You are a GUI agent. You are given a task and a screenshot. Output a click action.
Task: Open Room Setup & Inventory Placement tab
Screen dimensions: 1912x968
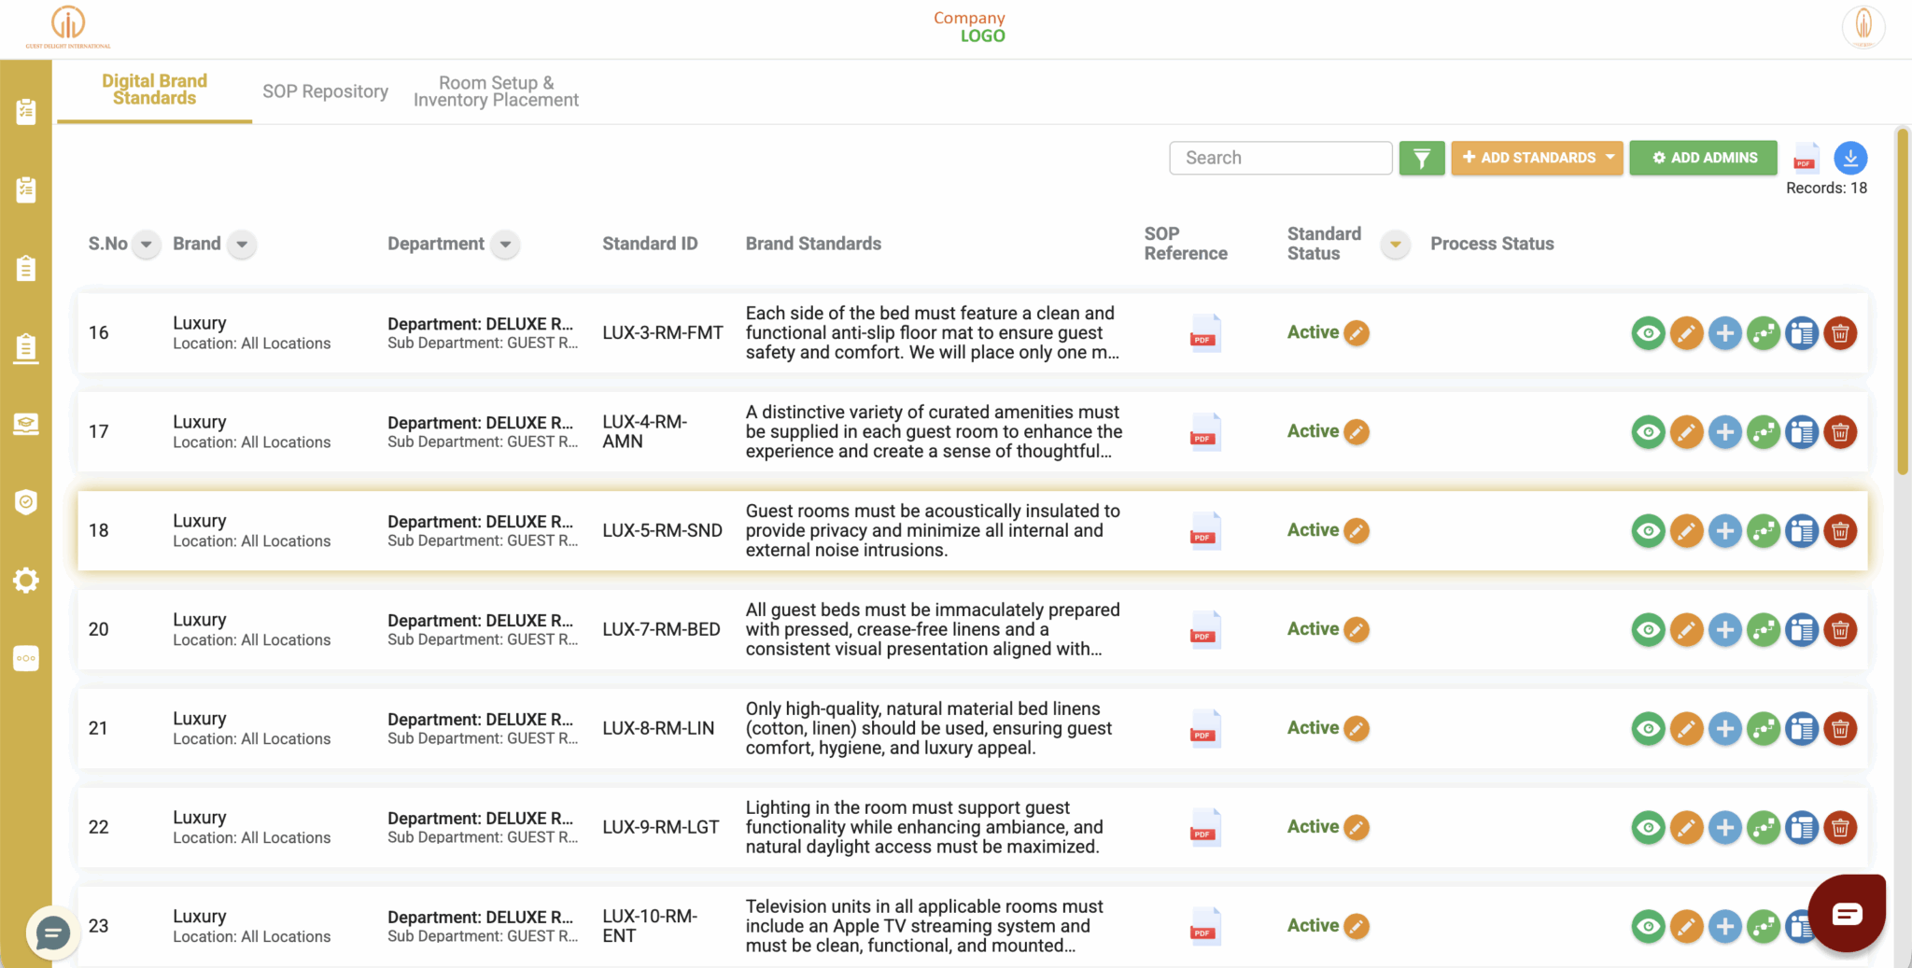(x=496, y=91)
